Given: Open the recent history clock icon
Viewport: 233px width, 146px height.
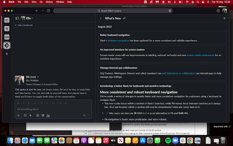Looking at the screenshot, I should pos(49,11).
